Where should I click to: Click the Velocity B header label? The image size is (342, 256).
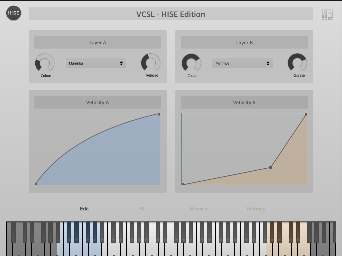point(244,103)
